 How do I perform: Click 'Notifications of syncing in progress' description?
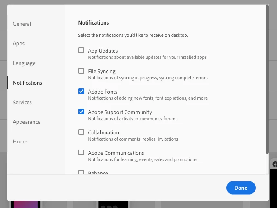[147, 78]
